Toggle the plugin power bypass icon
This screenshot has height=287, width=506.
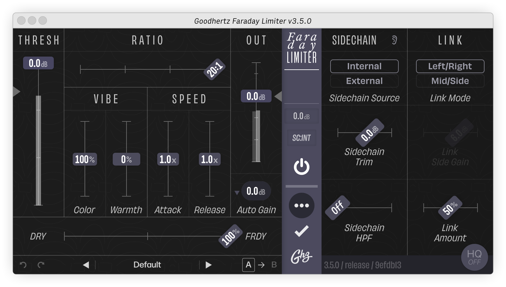(x=302, y=167)
